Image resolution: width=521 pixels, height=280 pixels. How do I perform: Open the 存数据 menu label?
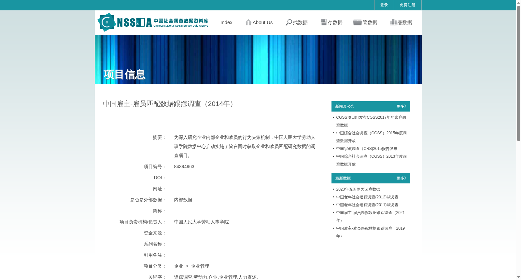(335, 22)
